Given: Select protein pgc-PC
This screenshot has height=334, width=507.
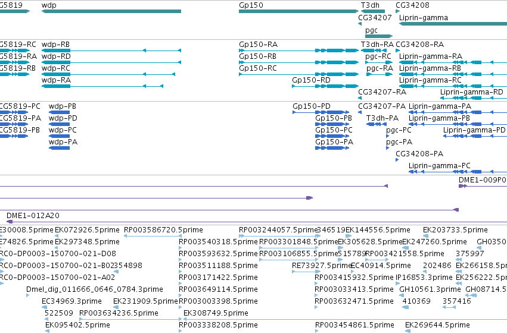Looking at the screenshot, I should (x=388, y=136).
